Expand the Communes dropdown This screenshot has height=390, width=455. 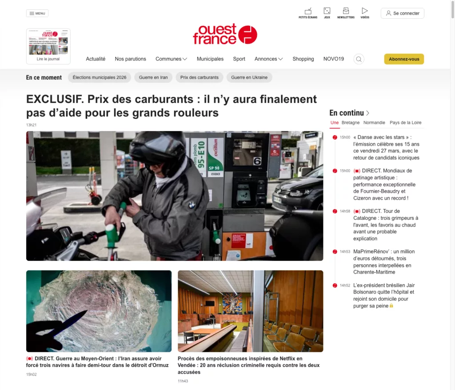[x=171, y=59]
